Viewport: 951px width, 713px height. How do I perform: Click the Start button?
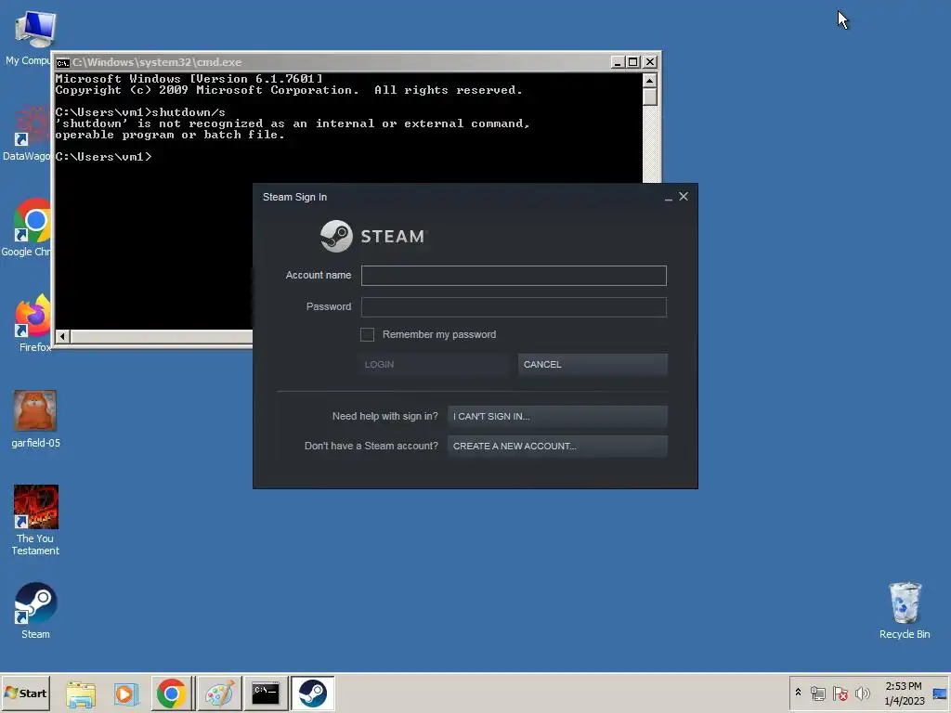click(25, 693)
